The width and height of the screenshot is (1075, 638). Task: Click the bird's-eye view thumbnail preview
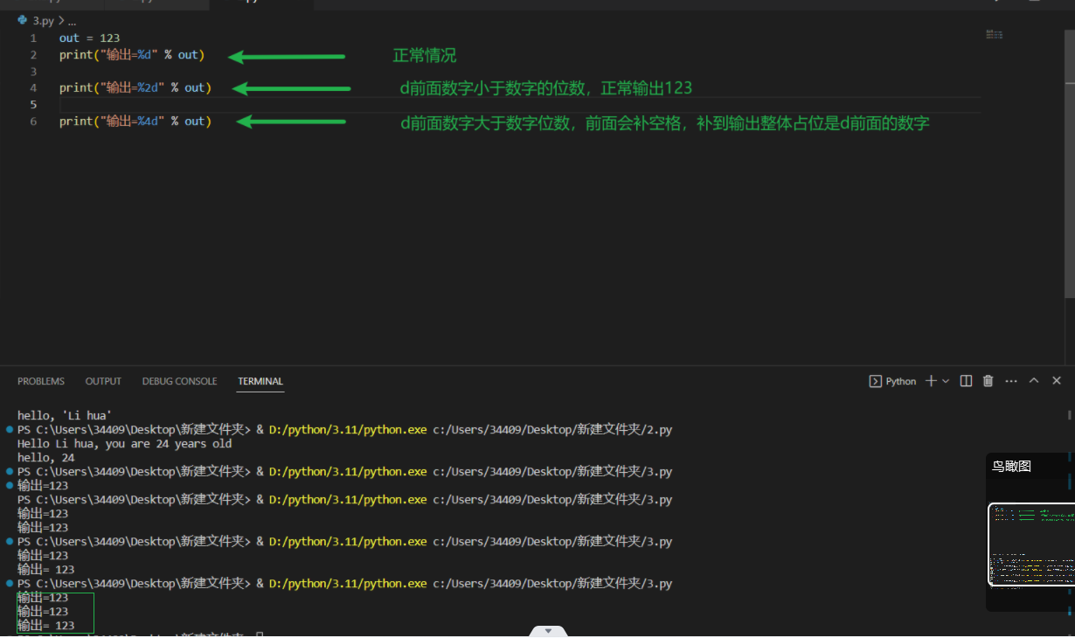[1030, 543]
